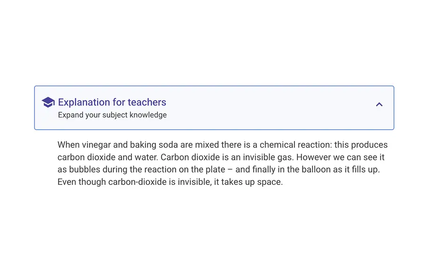This screenshot has height=274, width=435.
Task: Click the "Expand your subject knowledge" subtitle
Action: tap(112, 115)
